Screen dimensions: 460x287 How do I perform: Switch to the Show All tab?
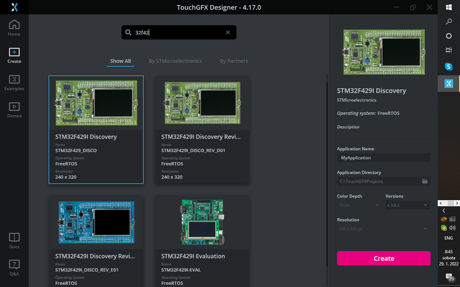[120, 61]
